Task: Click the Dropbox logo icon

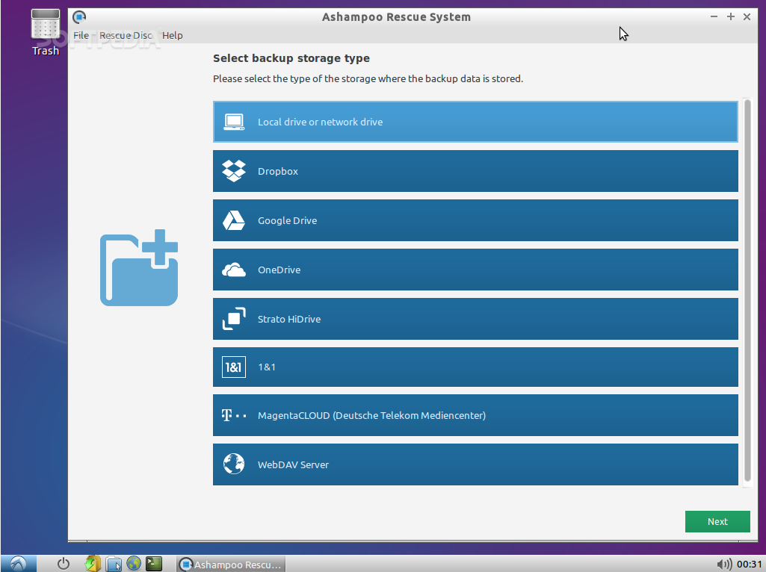Action: coord(234,171)
